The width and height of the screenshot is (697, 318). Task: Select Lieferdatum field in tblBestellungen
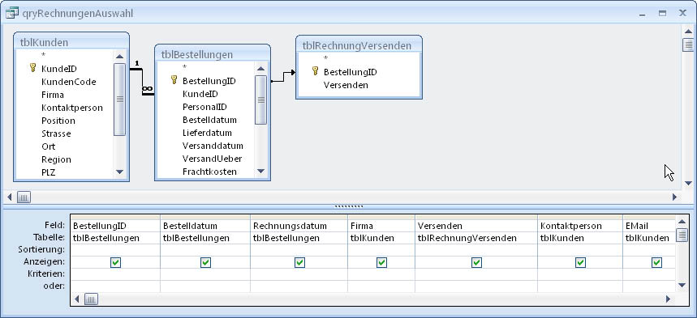(x=207, y=133)
